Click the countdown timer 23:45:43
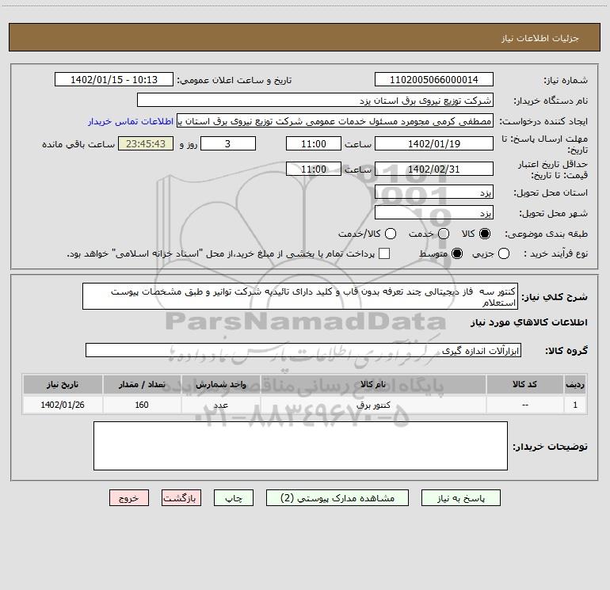Screen dimensions: 610x590 146,143
